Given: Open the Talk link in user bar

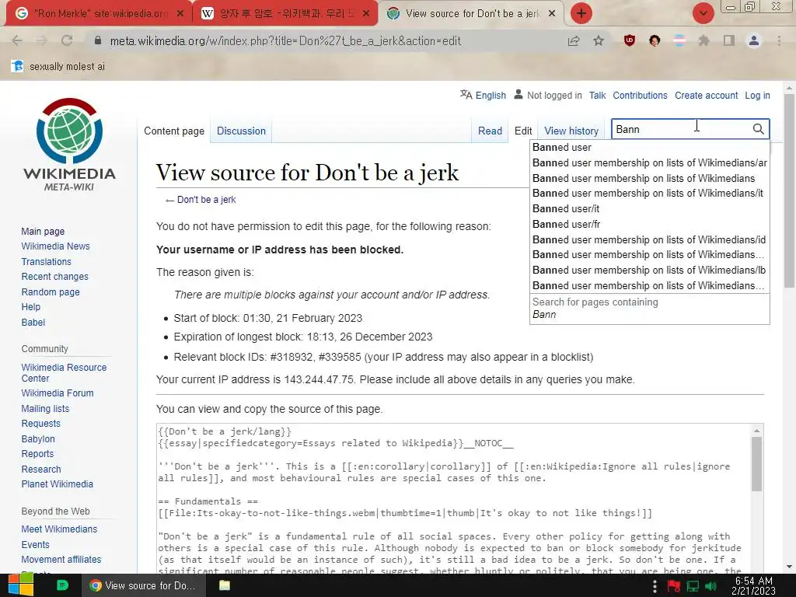Looking at the screenshot, I should coord(597,96).
